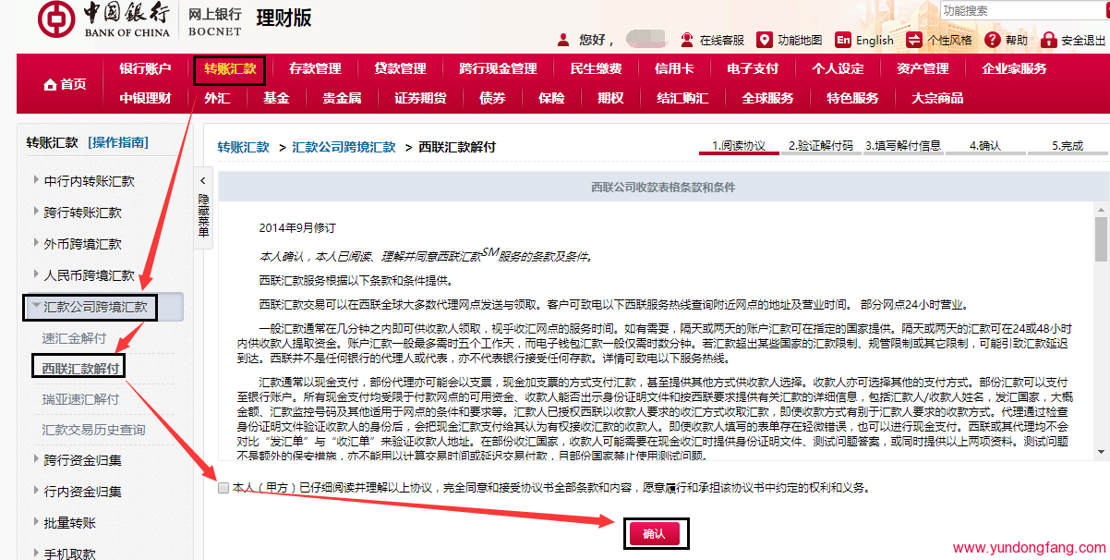Switch language with the English icon
This screenshot has height=560, width=1110.
[x=842, y=40]
